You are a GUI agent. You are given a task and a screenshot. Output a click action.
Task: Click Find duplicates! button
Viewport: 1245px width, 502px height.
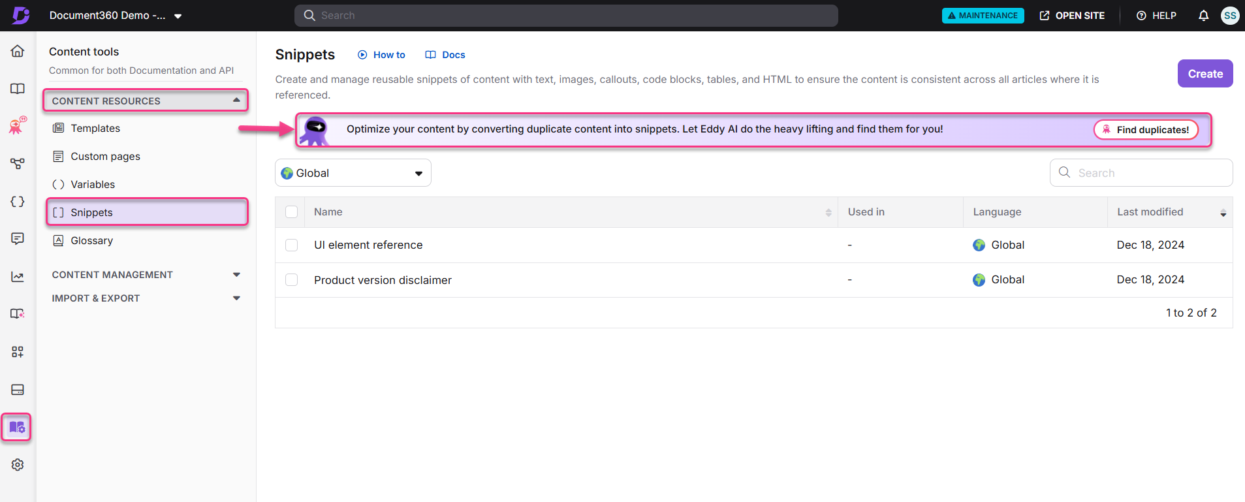[x=1146, y=130]
